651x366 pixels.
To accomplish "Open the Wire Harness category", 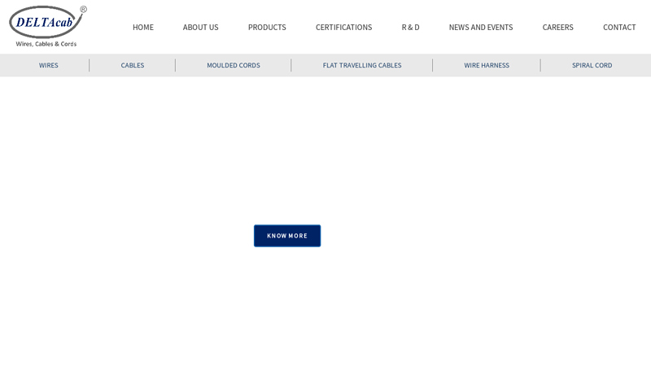I will 487,65.
